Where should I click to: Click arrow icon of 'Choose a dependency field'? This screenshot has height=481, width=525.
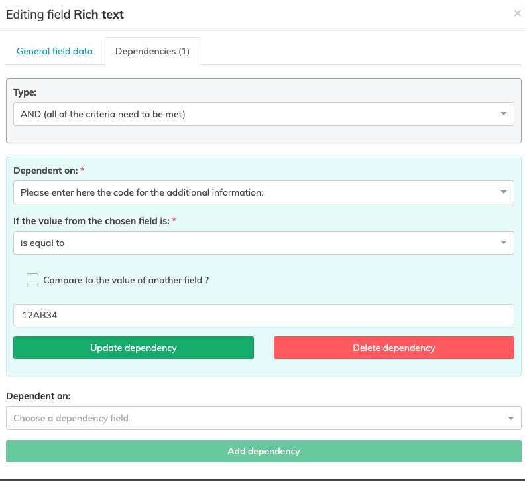click(510, 418)
